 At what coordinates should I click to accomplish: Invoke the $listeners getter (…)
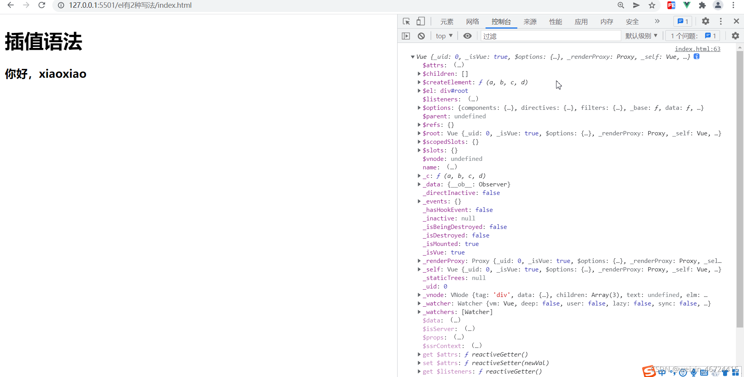tap(473, 99)
